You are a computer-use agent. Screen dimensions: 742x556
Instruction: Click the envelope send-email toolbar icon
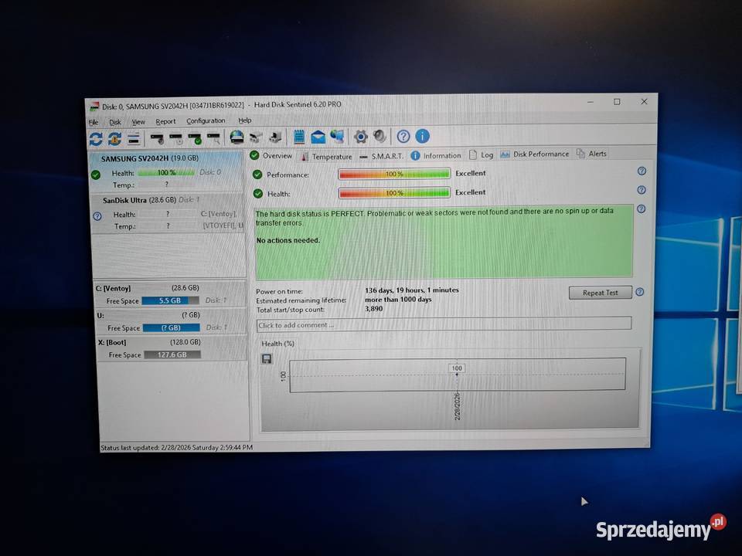(x=318, y=137)
